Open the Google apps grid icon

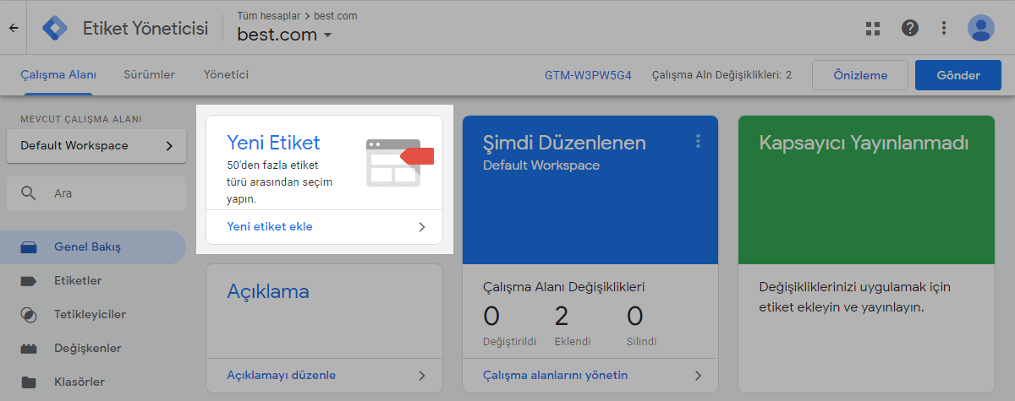tap(874, 28)
